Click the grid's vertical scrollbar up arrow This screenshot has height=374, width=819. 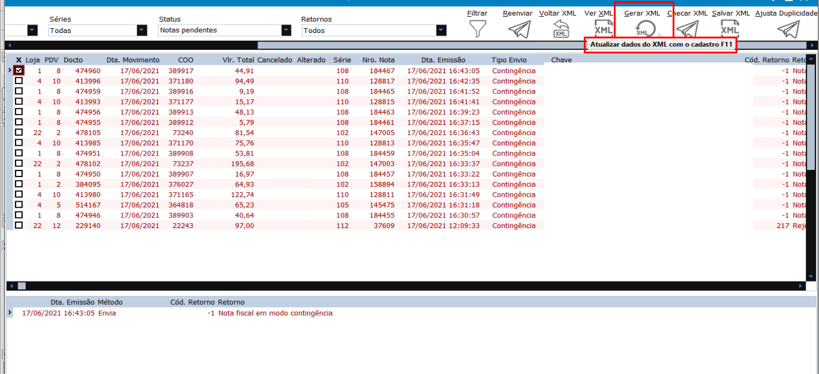pyautogui.click(x=811, y=59)
